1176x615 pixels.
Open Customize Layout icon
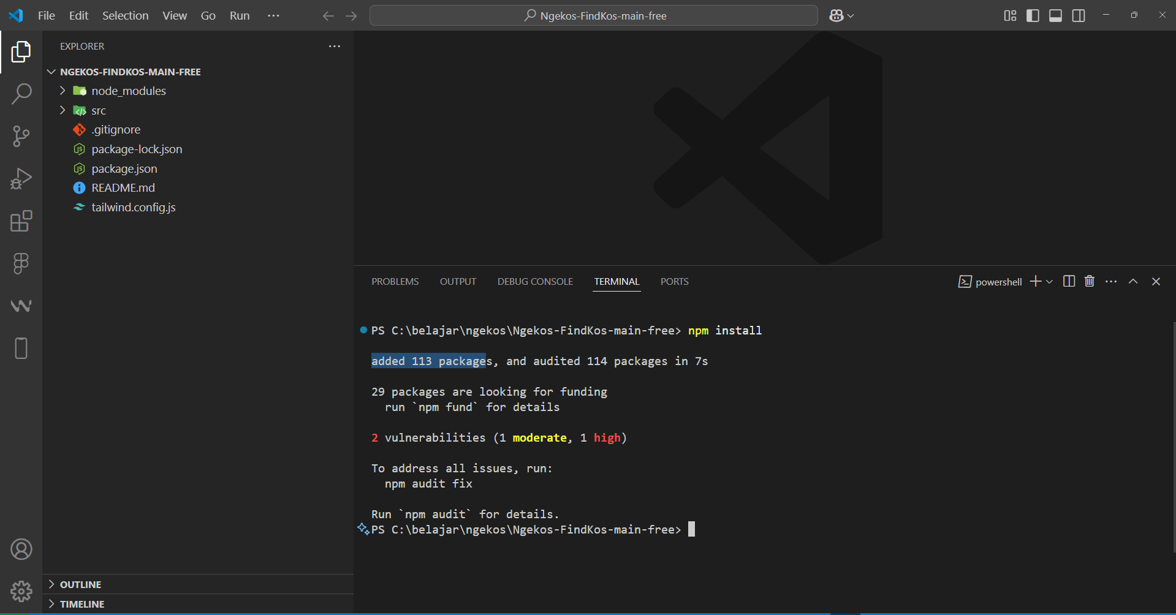tap(1010, 16)
